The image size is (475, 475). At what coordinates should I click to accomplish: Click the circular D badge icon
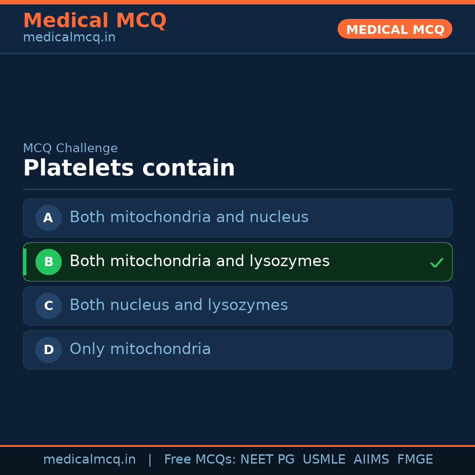click(48, 350)
